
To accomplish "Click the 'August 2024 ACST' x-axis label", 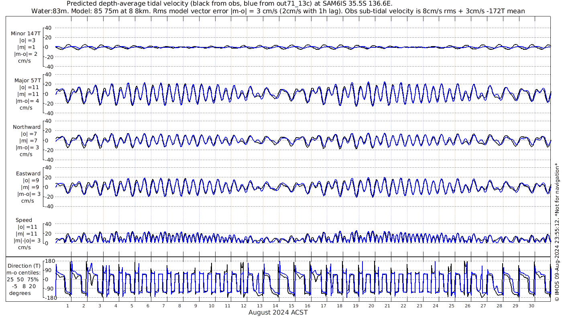I will (278, 312).
